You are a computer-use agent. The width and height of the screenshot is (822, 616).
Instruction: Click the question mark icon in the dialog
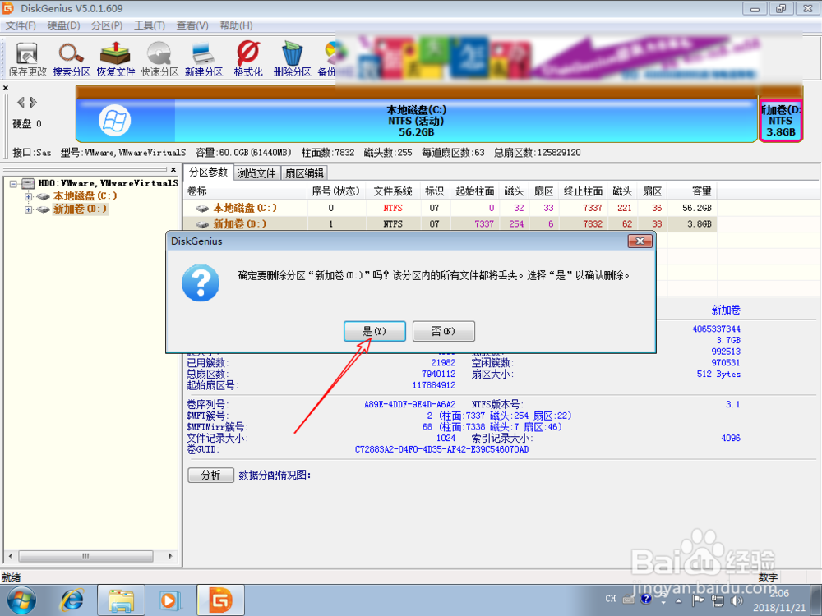[201, 283]
